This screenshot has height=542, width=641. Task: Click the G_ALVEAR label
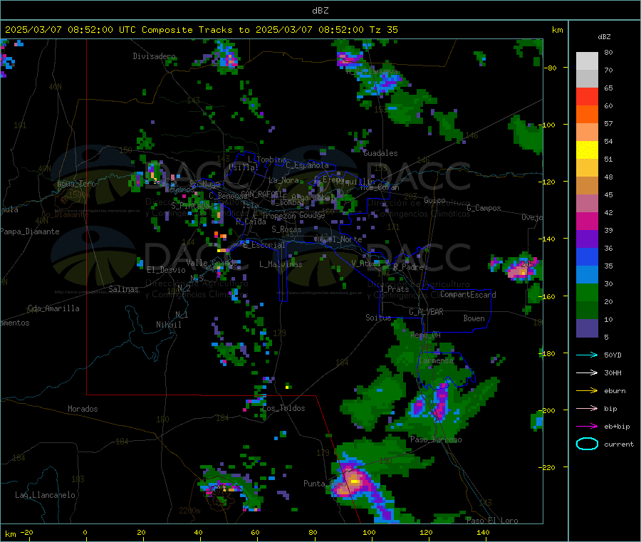pos(426,312)
